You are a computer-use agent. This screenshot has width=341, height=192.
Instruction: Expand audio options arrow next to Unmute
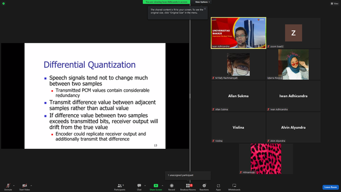point(14,186)
